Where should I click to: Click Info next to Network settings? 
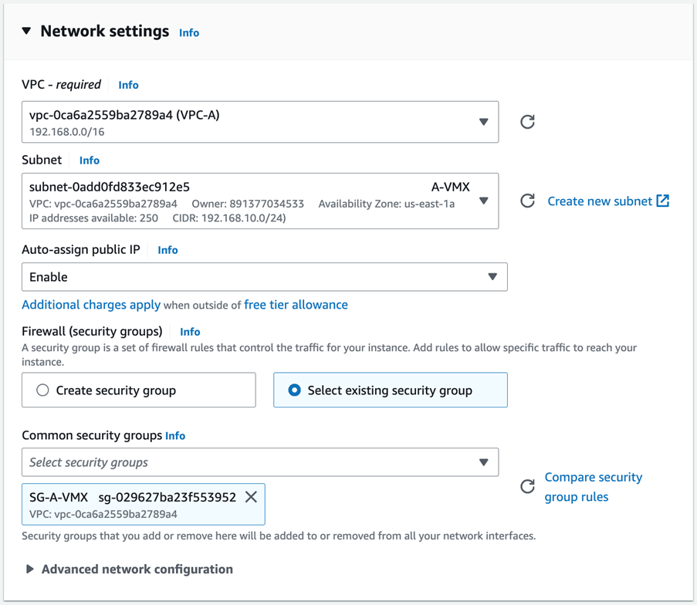tap(189, 32)
